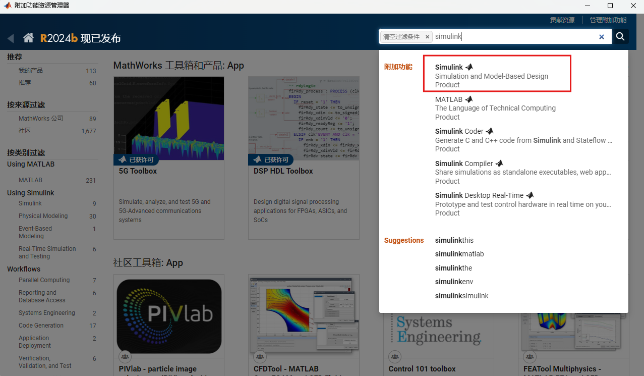Click the CFDTool - MATLAB title
This screenshot has height=376, width=644.
pyautogui.click(x=286, y=369)
